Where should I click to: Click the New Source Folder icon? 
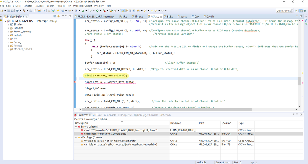tap(69, 10)
